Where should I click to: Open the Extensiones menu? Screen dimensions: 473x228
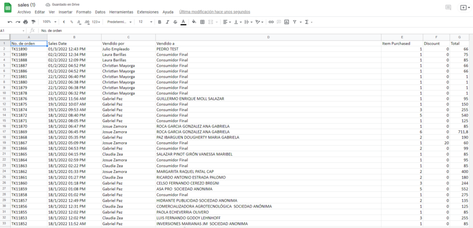coord(148,12)
